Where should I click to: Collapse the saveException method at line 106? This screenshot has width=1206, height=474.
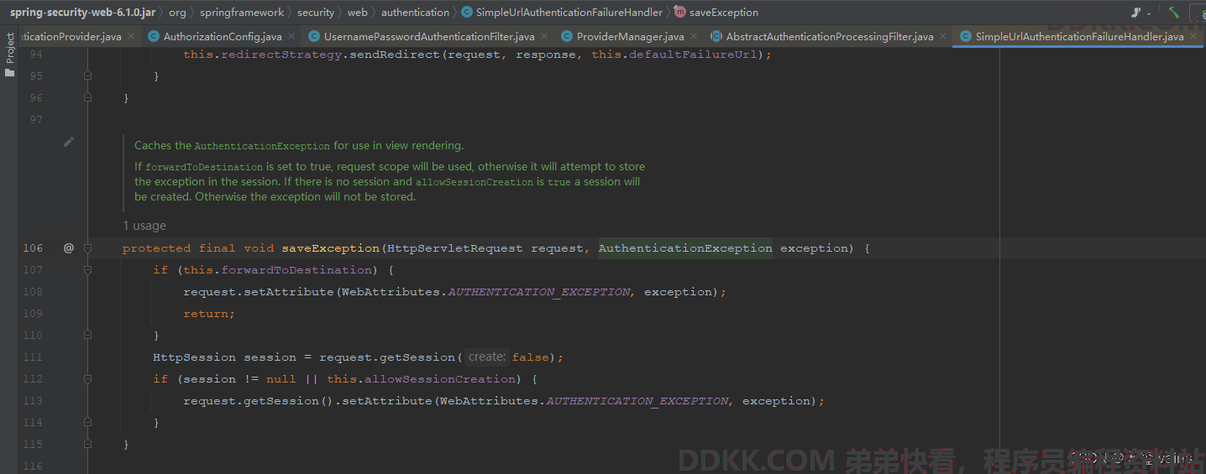click(87, 248)
